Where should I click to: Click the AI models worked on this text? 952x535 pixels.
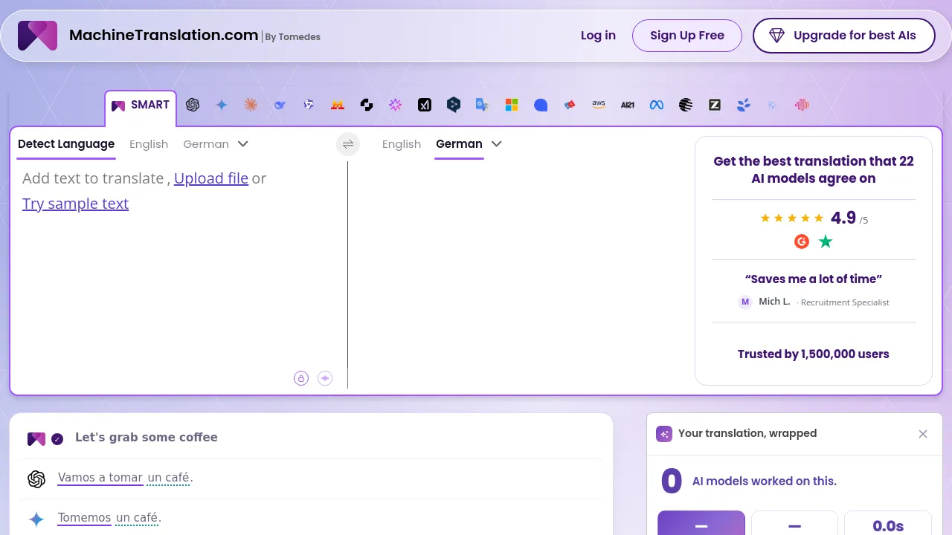(x=765, y=481)
